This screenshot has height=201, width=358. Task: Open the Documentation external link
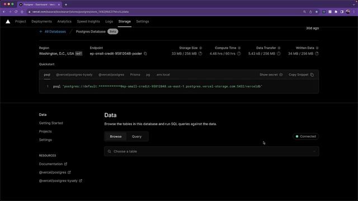(53, 164)
